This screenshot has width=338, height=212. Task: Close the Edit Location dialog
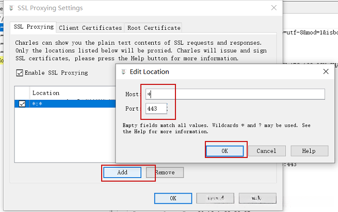[326, 72]
